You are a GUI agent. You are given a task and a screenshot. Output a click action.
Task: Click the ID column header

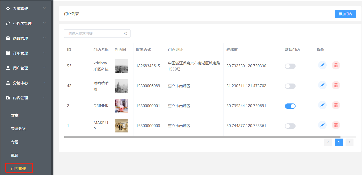(69, 50)
